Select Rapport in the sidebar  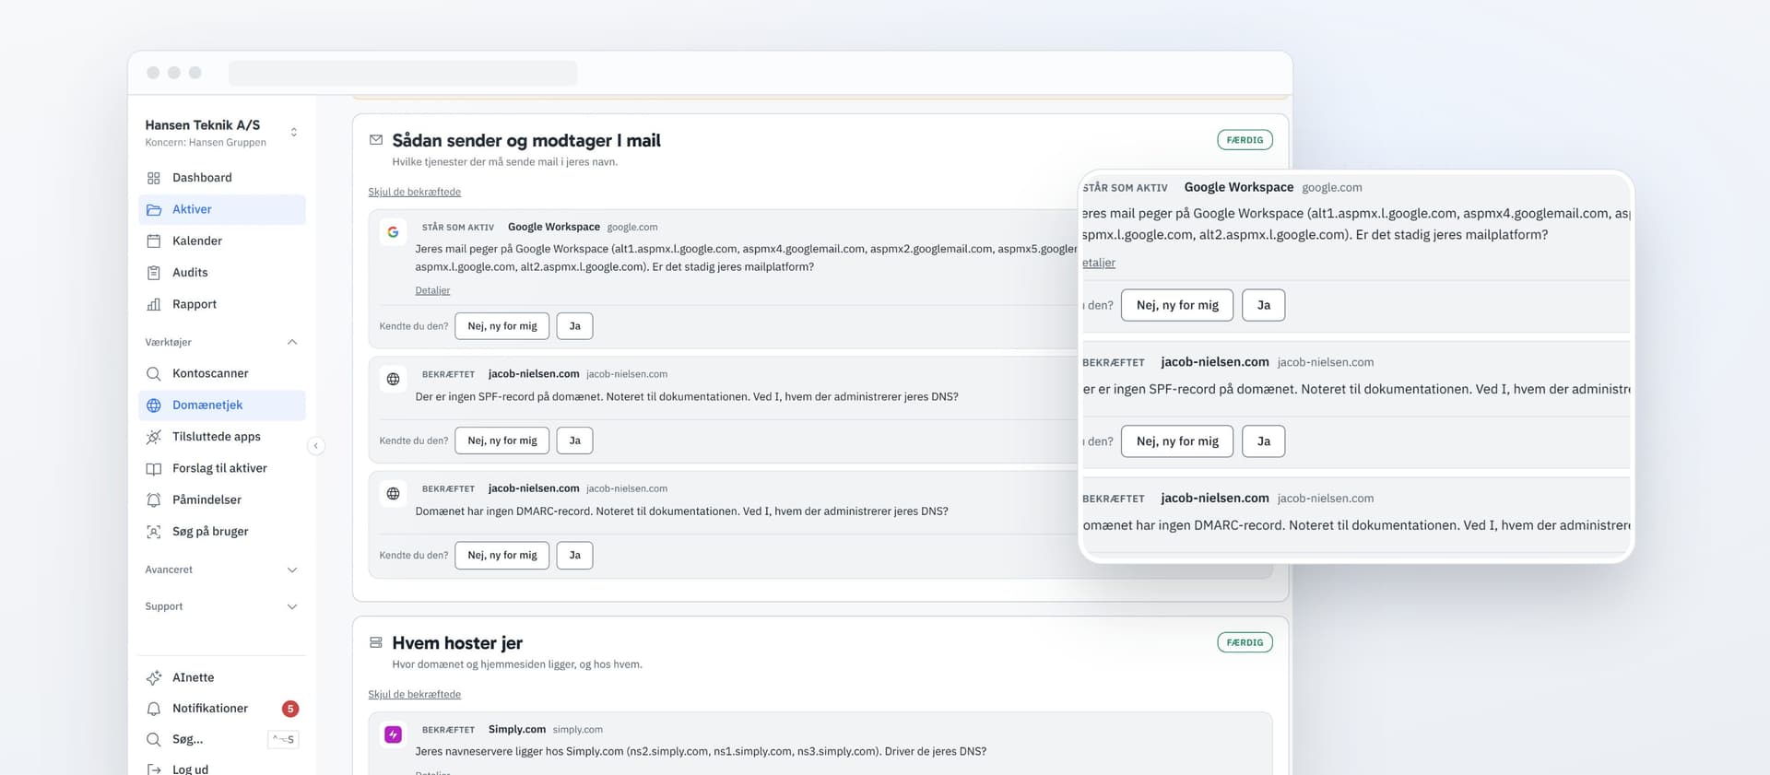coord(221,304)
